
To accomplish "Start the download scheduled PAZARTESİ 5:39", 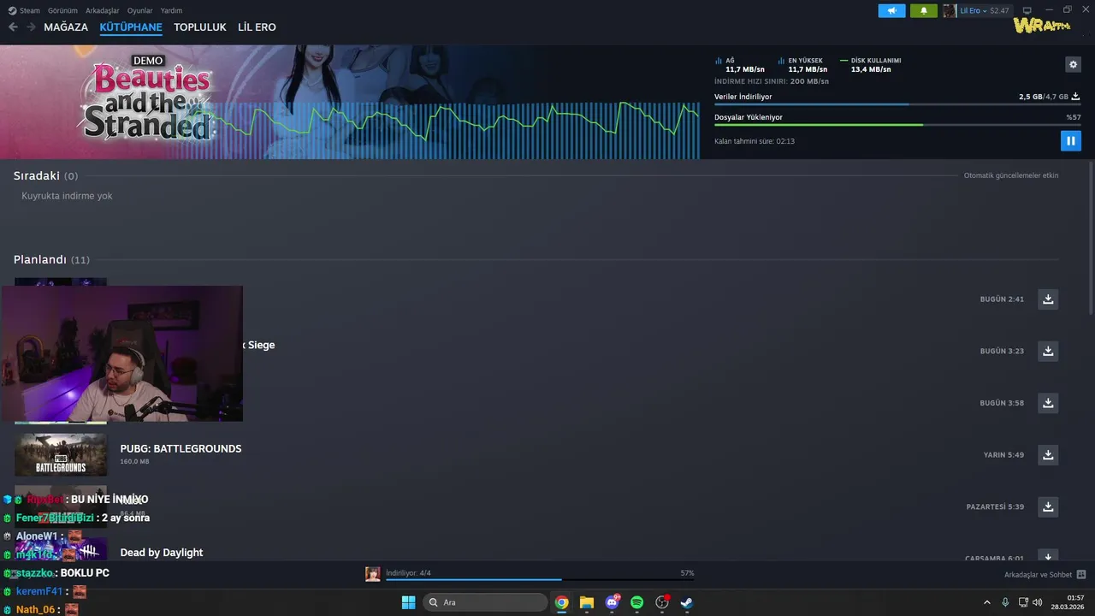I will point(1048,506).
